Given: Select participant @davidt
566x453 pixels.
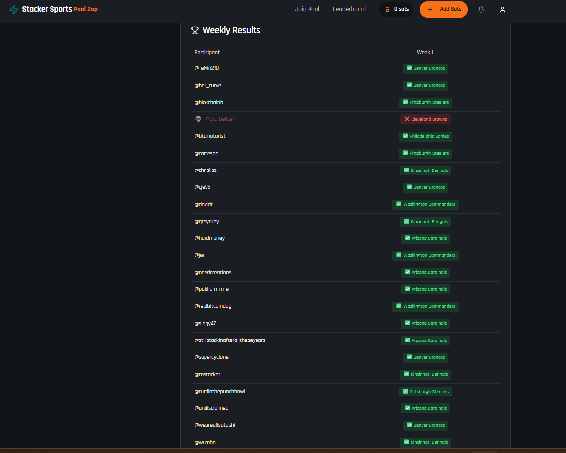Looking at the screenshot, I should click(204, 205).
